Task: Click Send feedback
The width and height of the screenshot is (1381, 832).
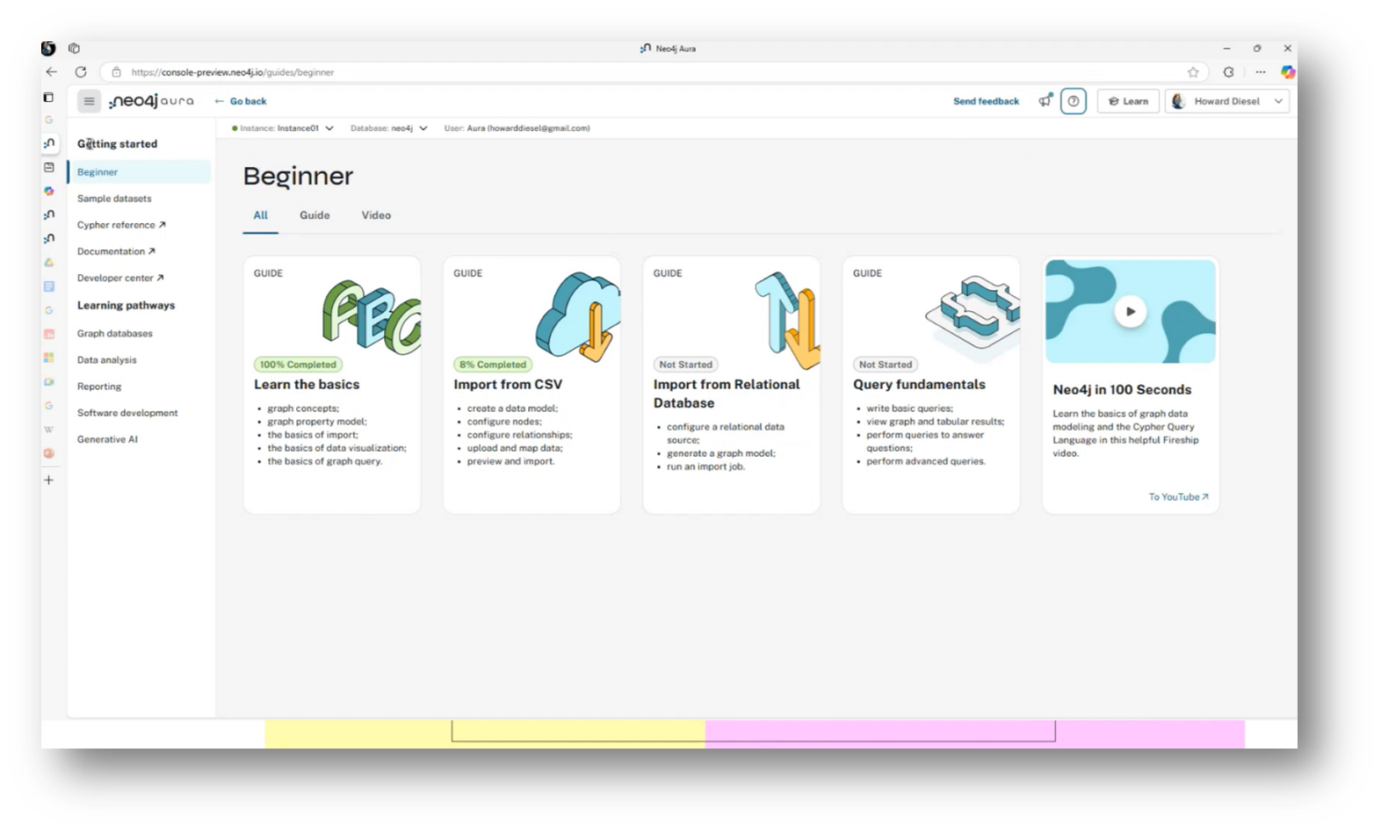Action: [x=986, y=101]
